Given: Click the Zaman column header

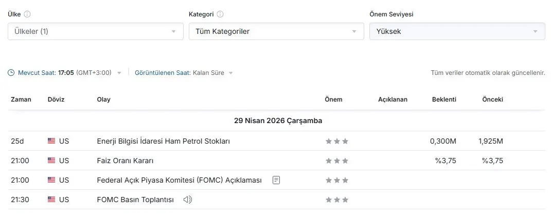Looking at the screenshot, I should click(21, 100).
